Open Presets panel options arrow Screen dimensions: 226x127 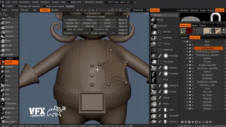click(x=178, y=10)
